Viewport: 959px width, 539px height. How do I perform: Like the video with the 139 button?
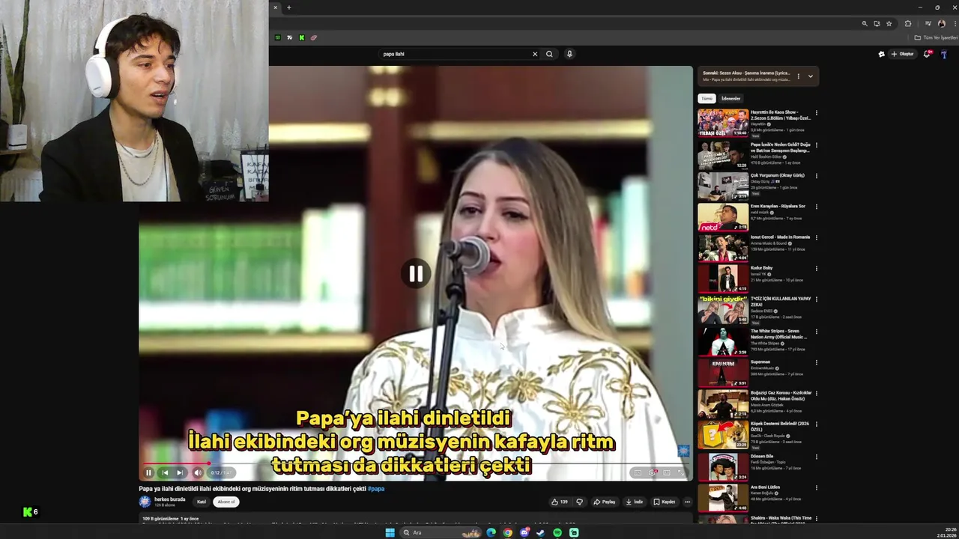click(x=559, y=502)
